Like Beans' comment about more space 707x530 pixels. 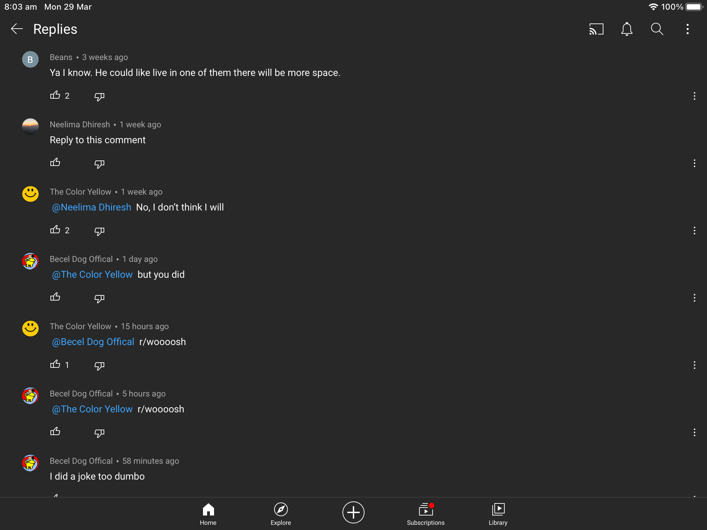(x=55, y=95)
